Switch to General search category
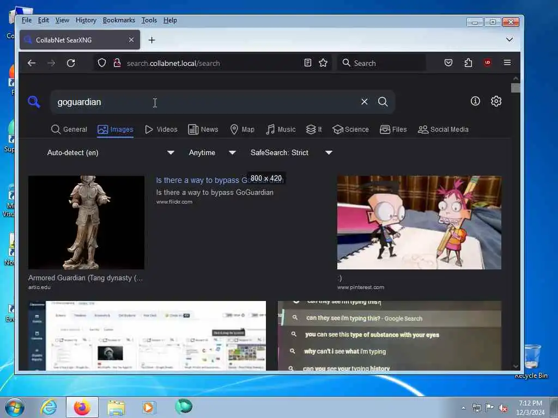558x418 pixels. click(x=69, y=130)
